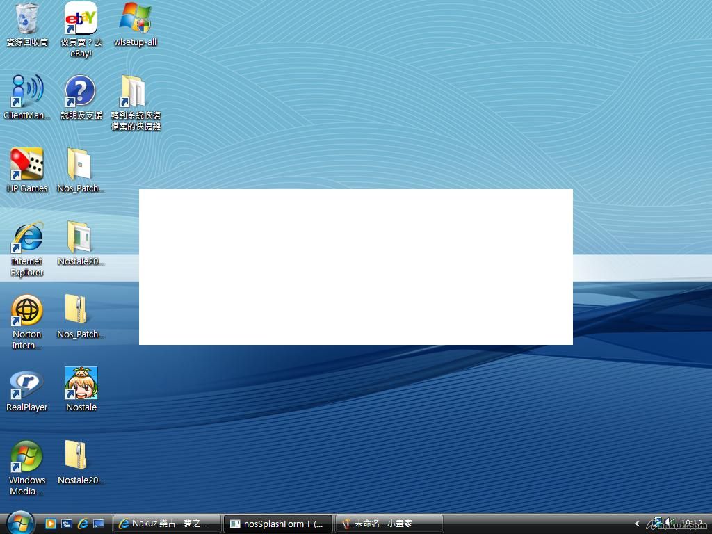This screenshot has width=712, height=534.
Task: Open the network icon in the system tray
Action: click(656, 523)
